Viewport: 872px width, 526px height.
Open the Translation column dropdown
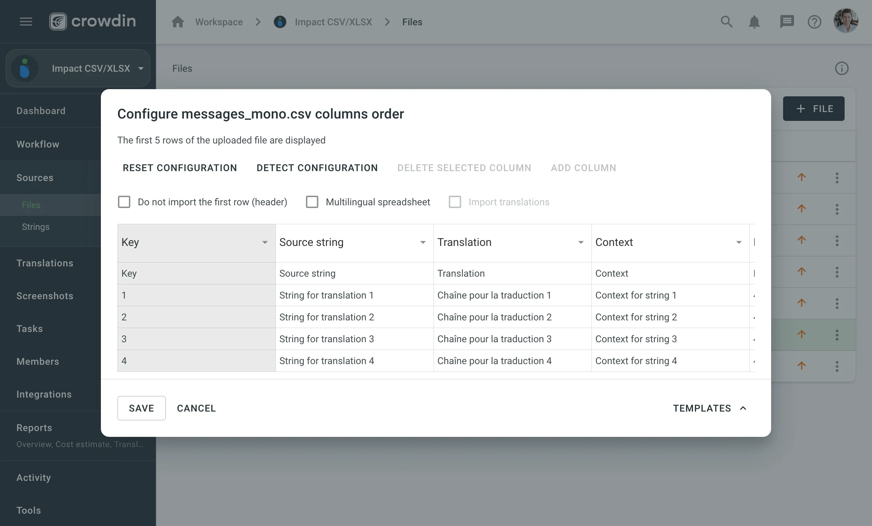coord(581,242)
